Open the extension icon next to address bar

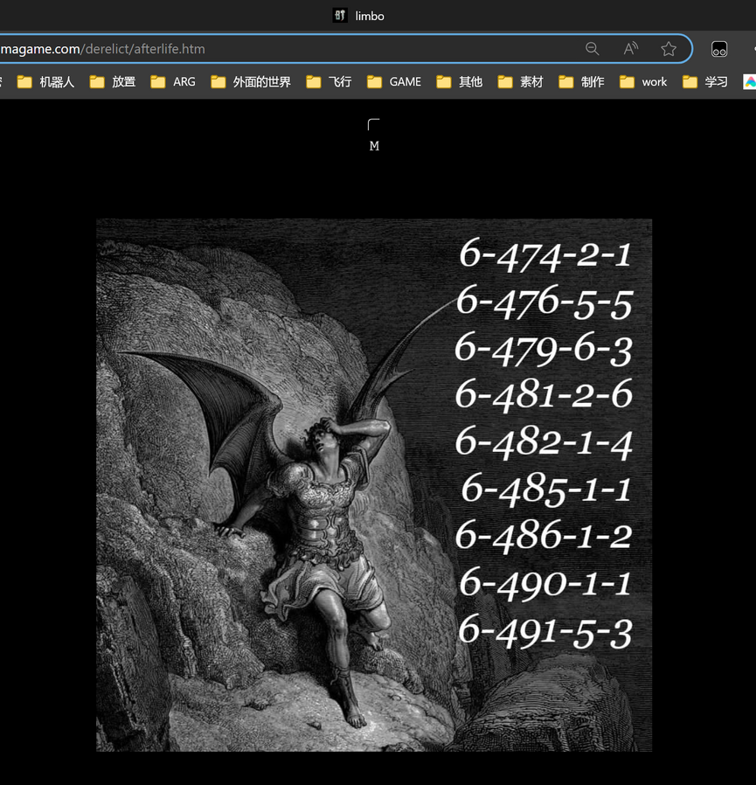coord(719,49)
